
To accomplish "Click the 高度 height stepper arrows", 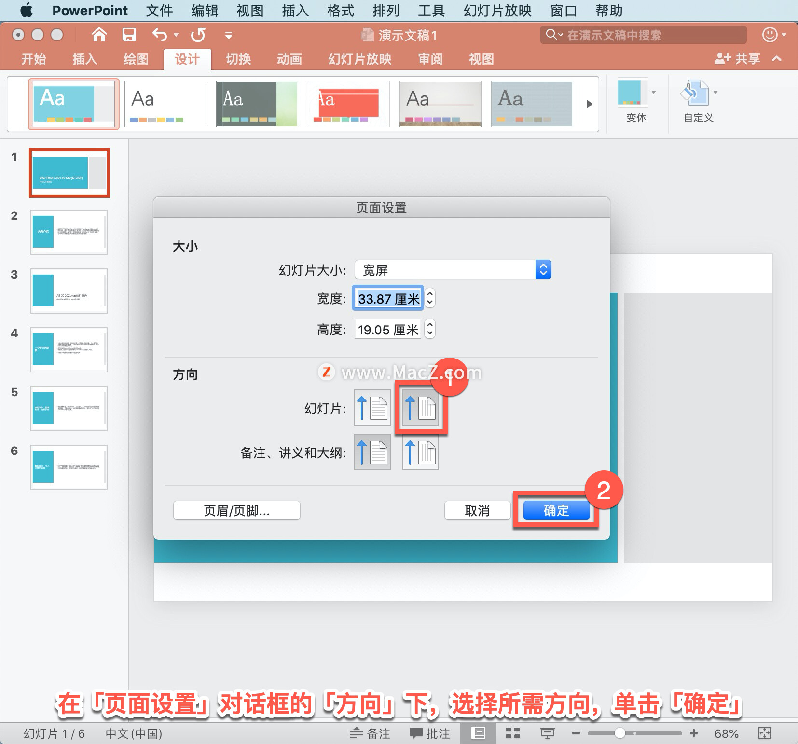I will tap(430, 329).
